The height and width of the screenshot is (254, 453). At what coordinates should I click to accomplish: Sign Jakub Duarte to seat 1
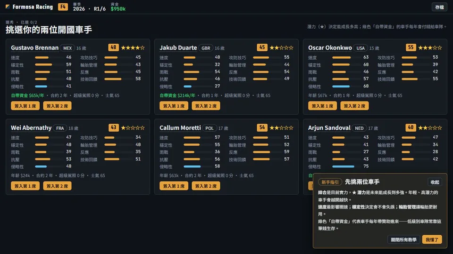pyautogui.click(x=174, y=106)
